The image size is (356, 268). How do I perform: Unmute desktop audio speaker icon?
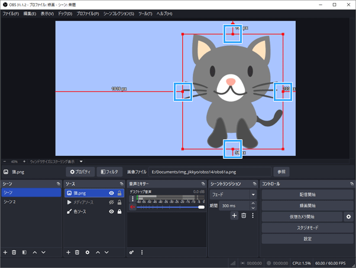[x=132, y=207]
